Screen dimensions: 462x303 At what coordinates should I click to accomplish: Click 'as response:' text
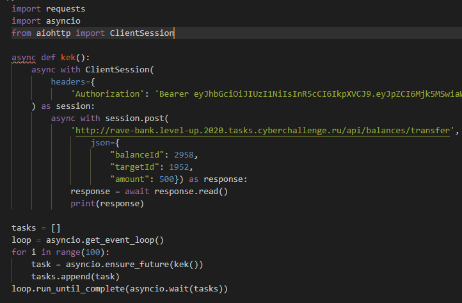coord(218,179)
